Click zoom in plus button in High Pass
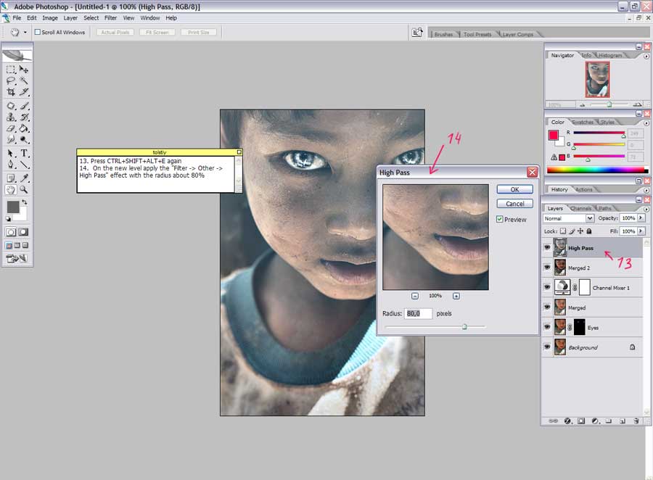 pyautogui.click(x=456, y=296)
